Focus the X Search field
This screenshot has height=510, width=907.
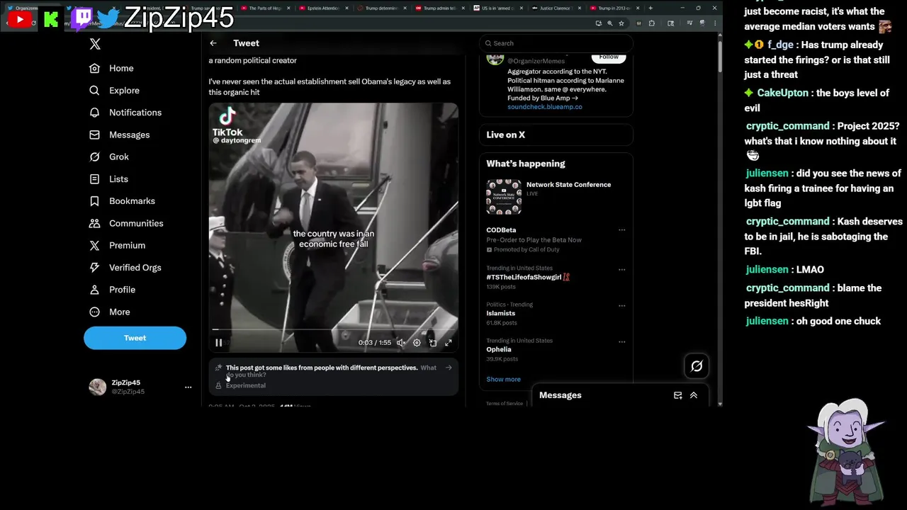click(x=556, y=43)
